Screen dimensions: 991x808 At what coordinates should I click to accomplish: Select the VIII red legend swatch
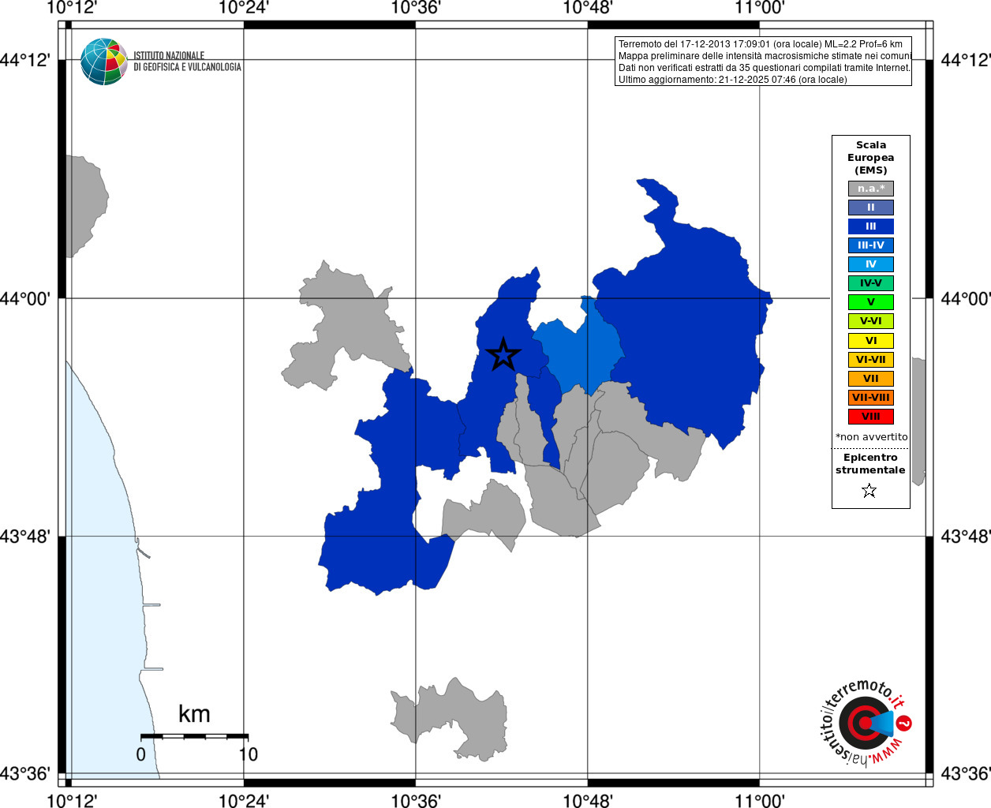871,417
